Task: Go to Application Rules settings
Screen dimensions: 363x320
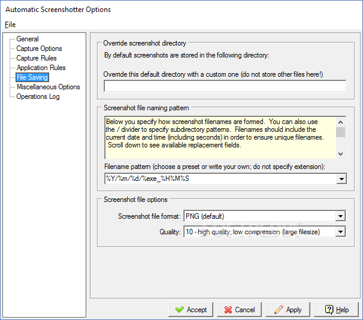Action: 41,68
